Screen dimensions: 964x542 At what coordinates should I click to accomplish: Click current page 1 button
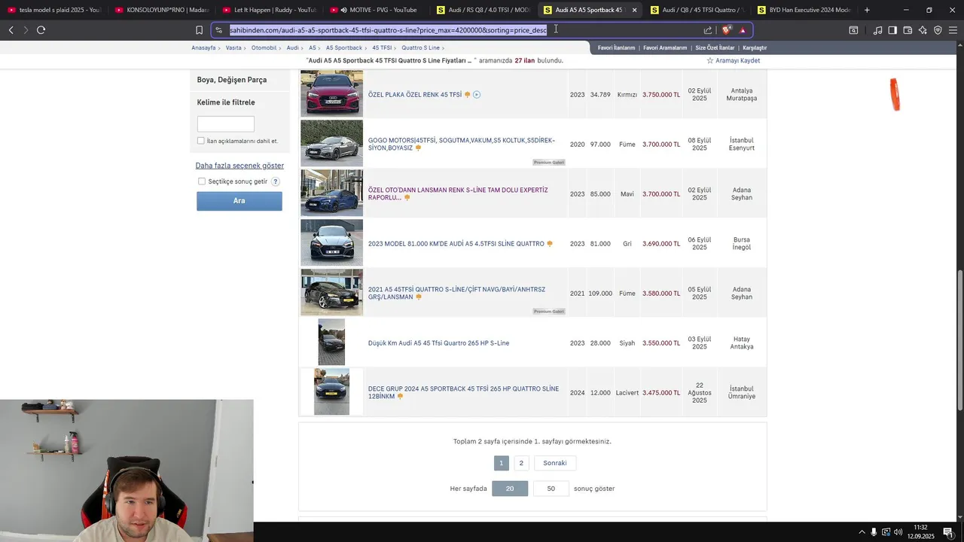(501, 463)
